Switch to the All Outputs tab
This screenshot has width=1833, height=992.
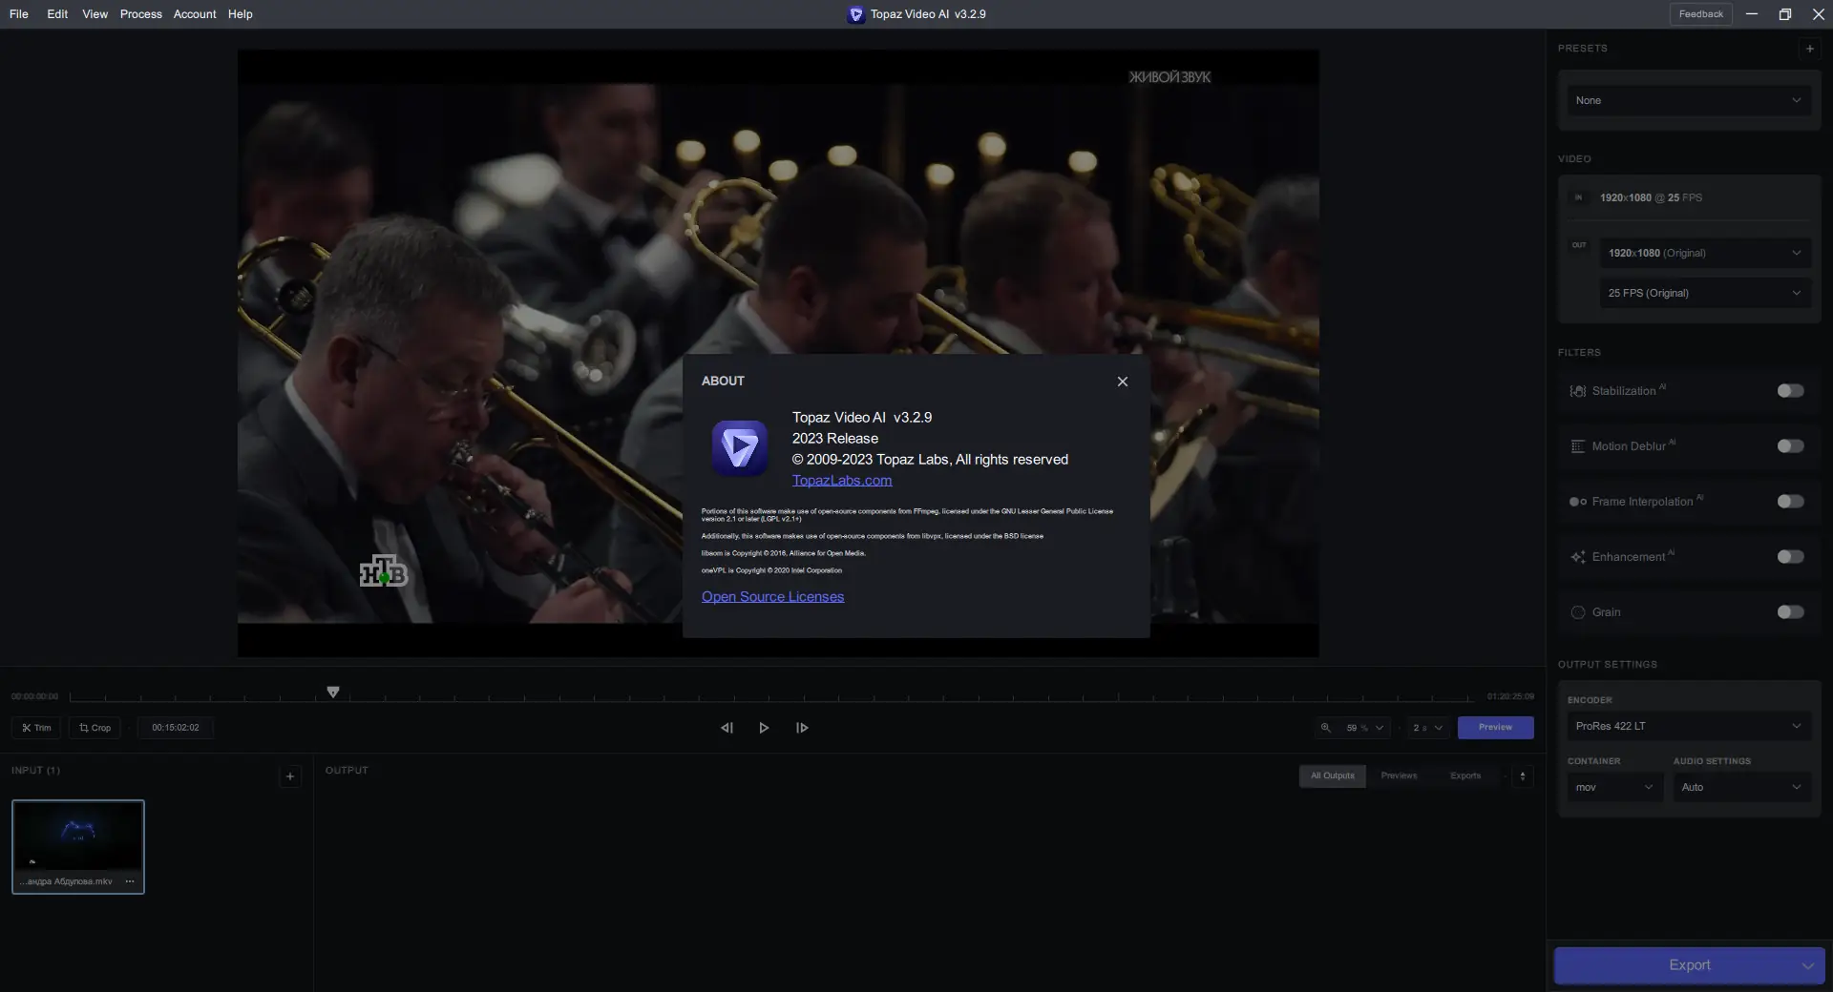click(x=1332, y=776)
